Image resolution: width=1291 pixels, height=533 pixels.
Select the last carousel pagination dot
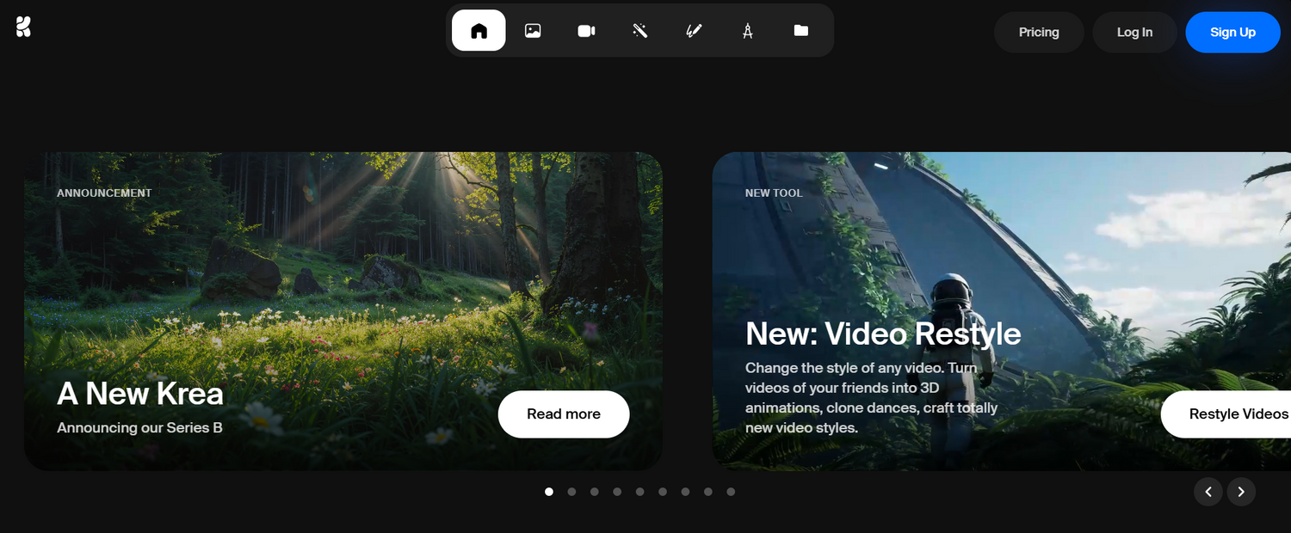tap(731, 492)
